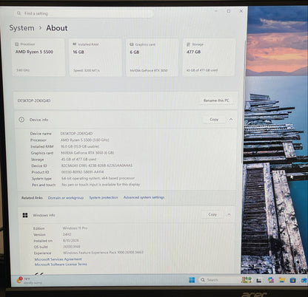The height and width of the screenshot is (297, 308).
Task: Open the Task View icon on the taskbar
Action: [x=258, y=280]
